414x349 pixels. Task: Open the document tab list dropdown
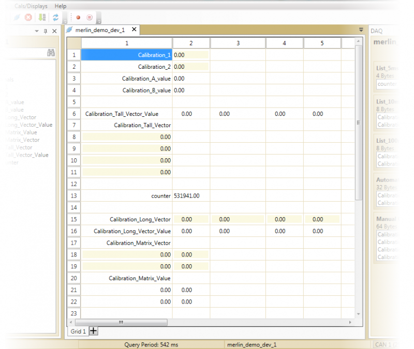(x=361, y=30)
